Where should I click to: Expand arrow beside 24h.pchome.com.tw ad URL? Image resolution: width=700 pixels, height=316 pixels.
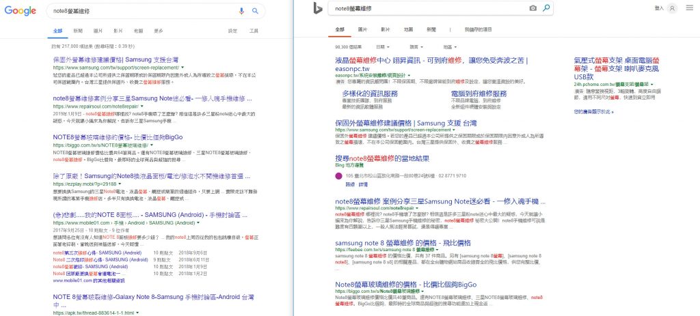651,84
